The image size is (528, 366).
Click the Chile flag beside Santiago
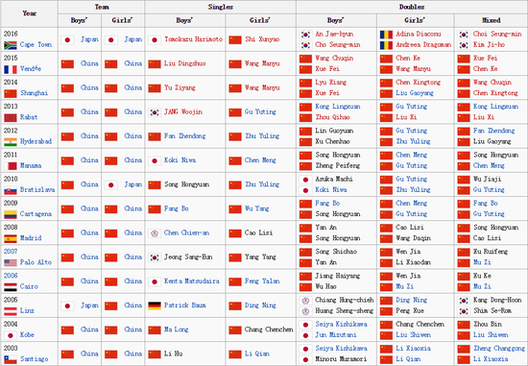(11, 359)
